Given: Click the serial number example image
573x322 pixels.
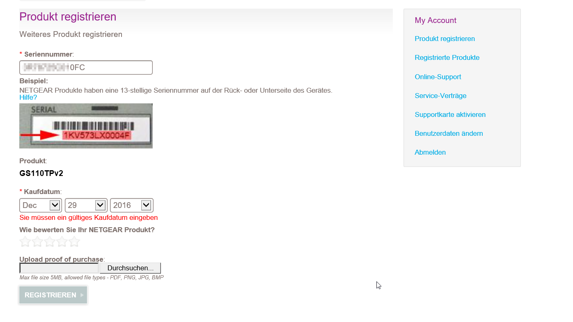Looking at the screenshot, I should [86, 126].
